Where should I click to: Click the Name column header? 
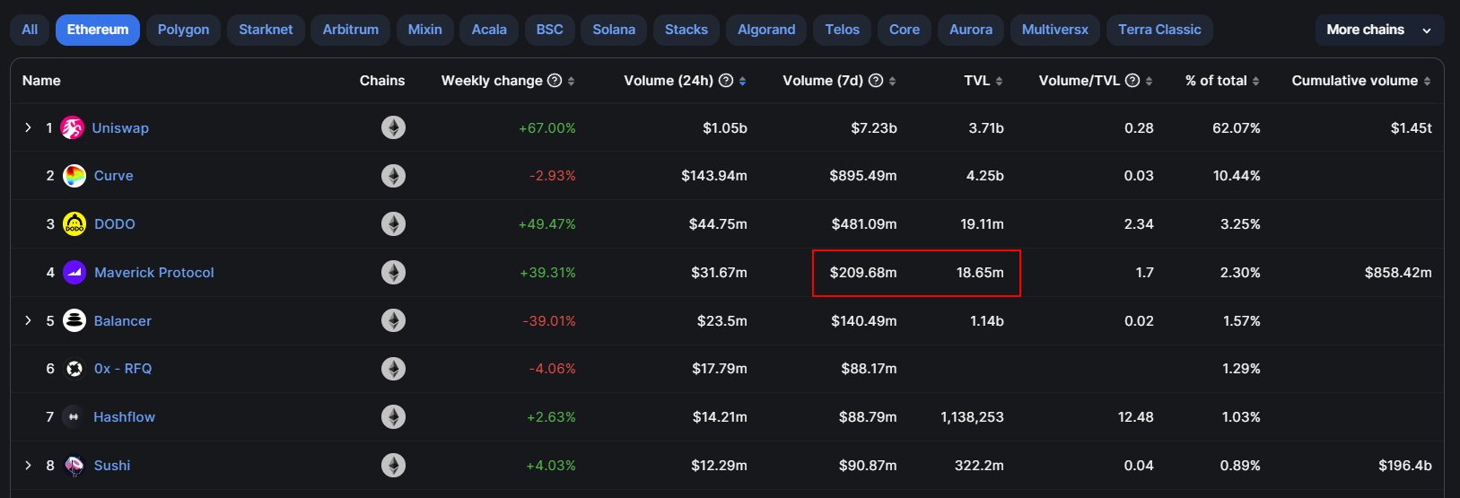[41, 81]
